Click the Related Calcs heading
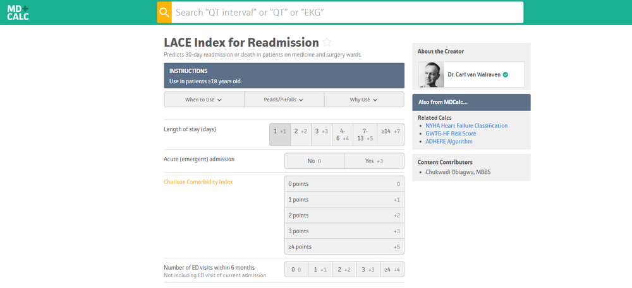 point(435,118)
